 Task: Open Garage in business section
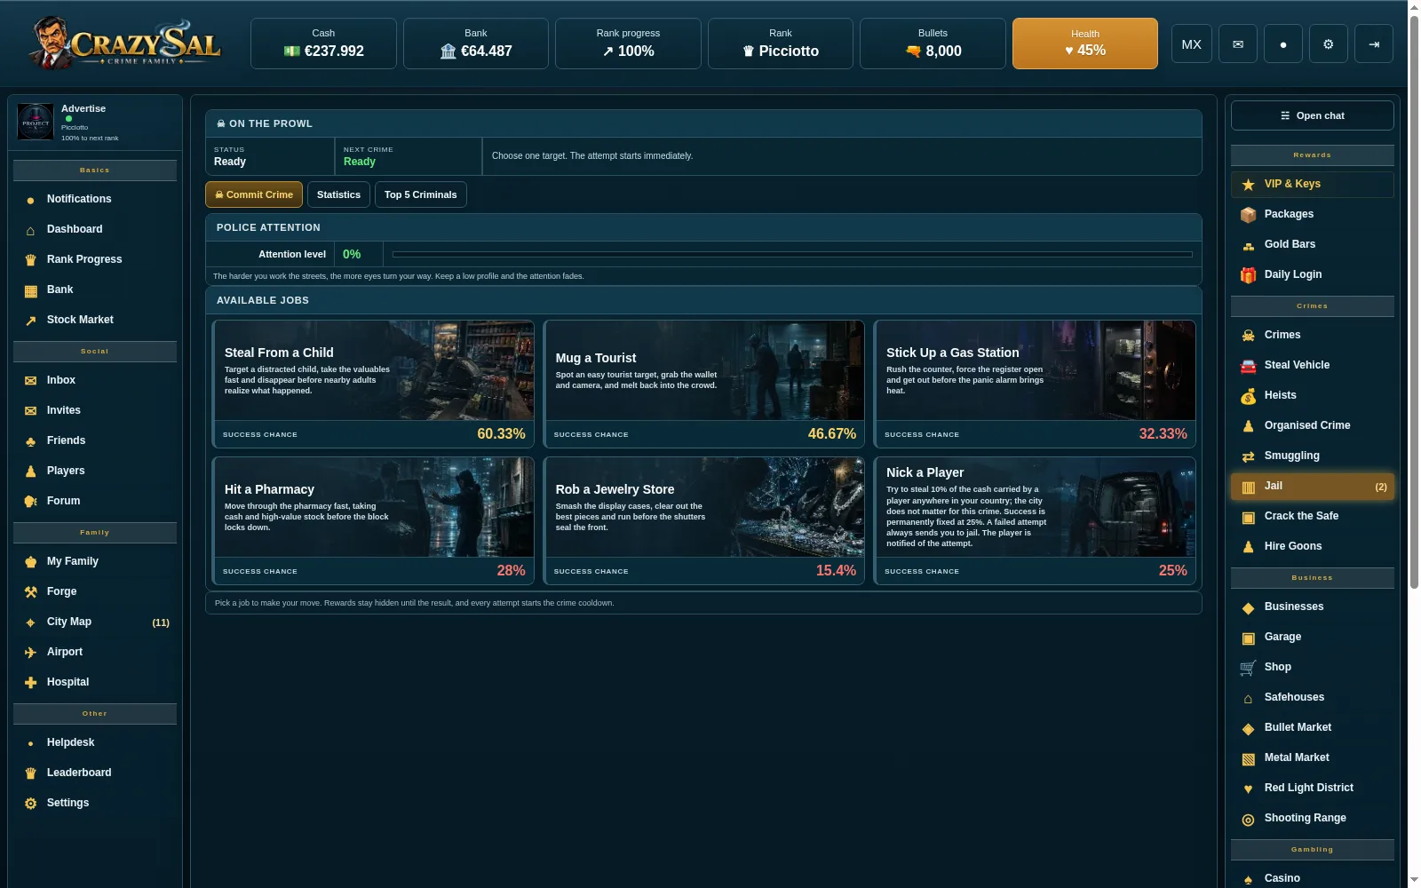[1312, 637]
